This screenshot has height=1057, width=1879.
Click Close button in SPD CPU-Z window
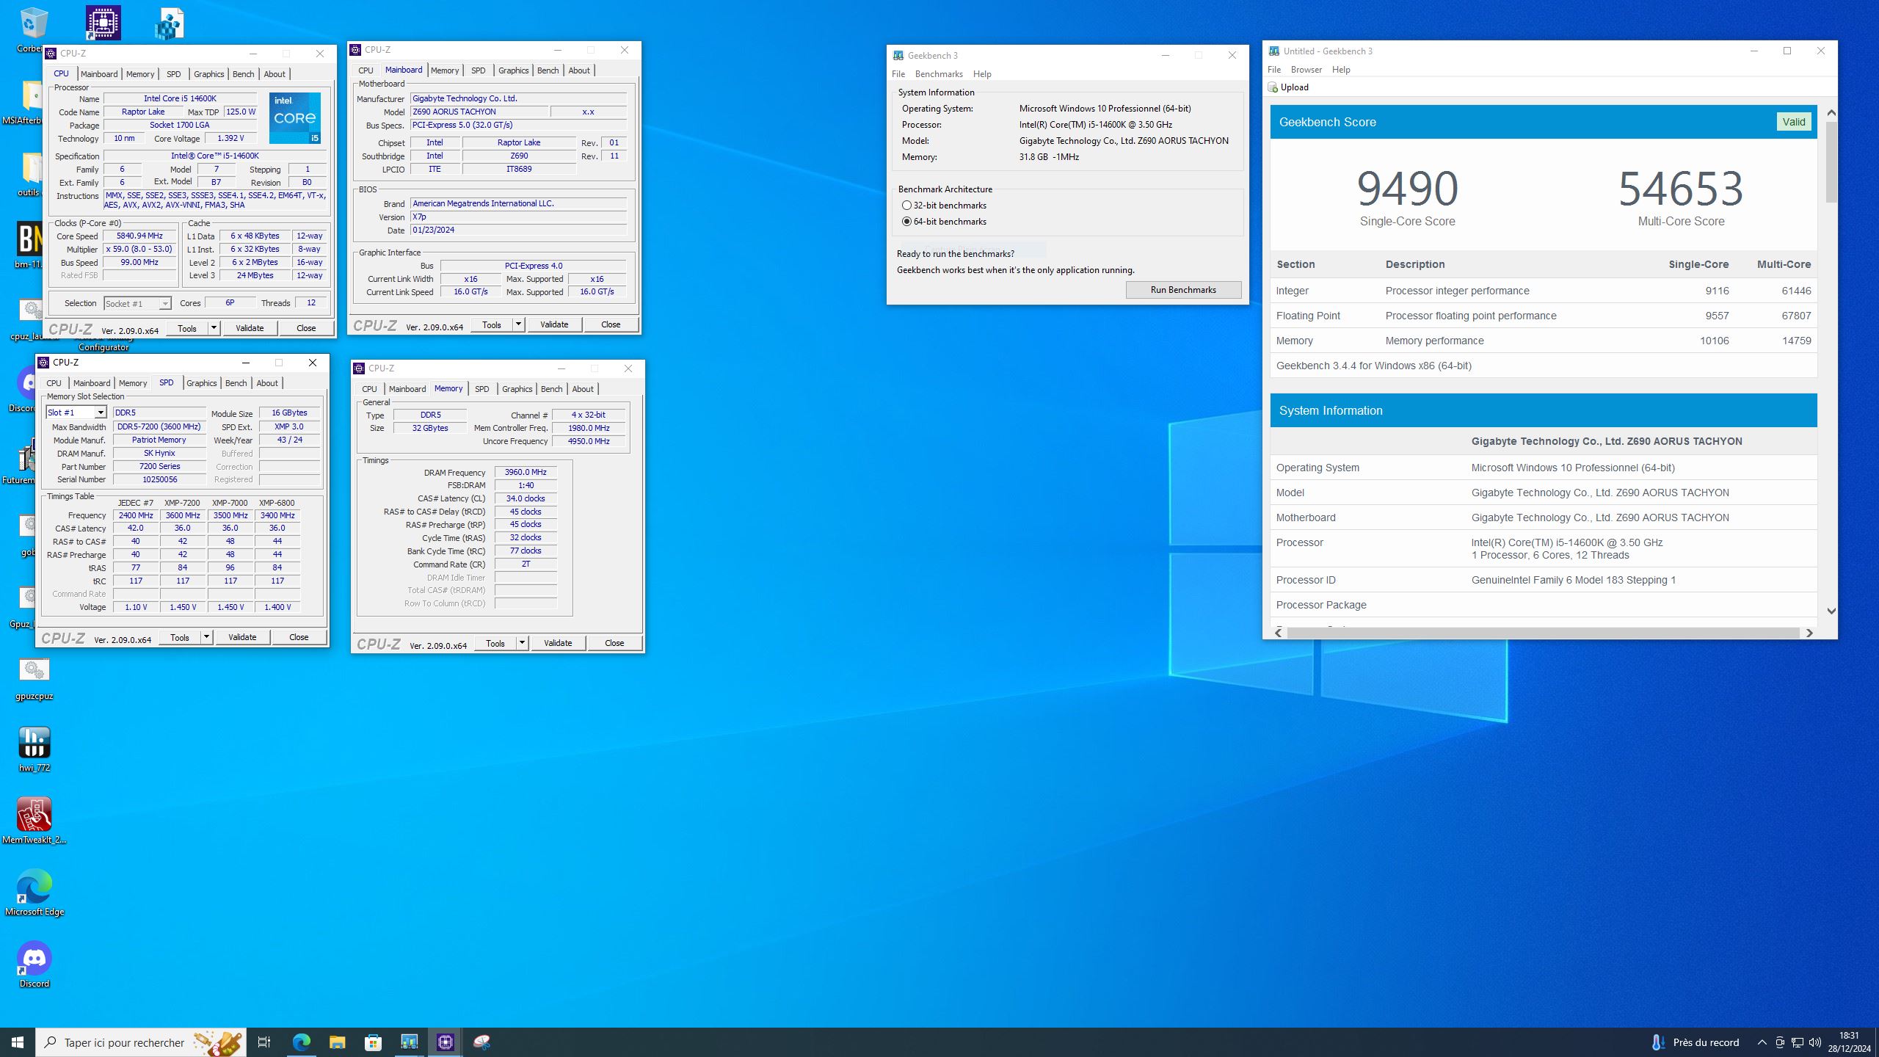click(299, 637)
